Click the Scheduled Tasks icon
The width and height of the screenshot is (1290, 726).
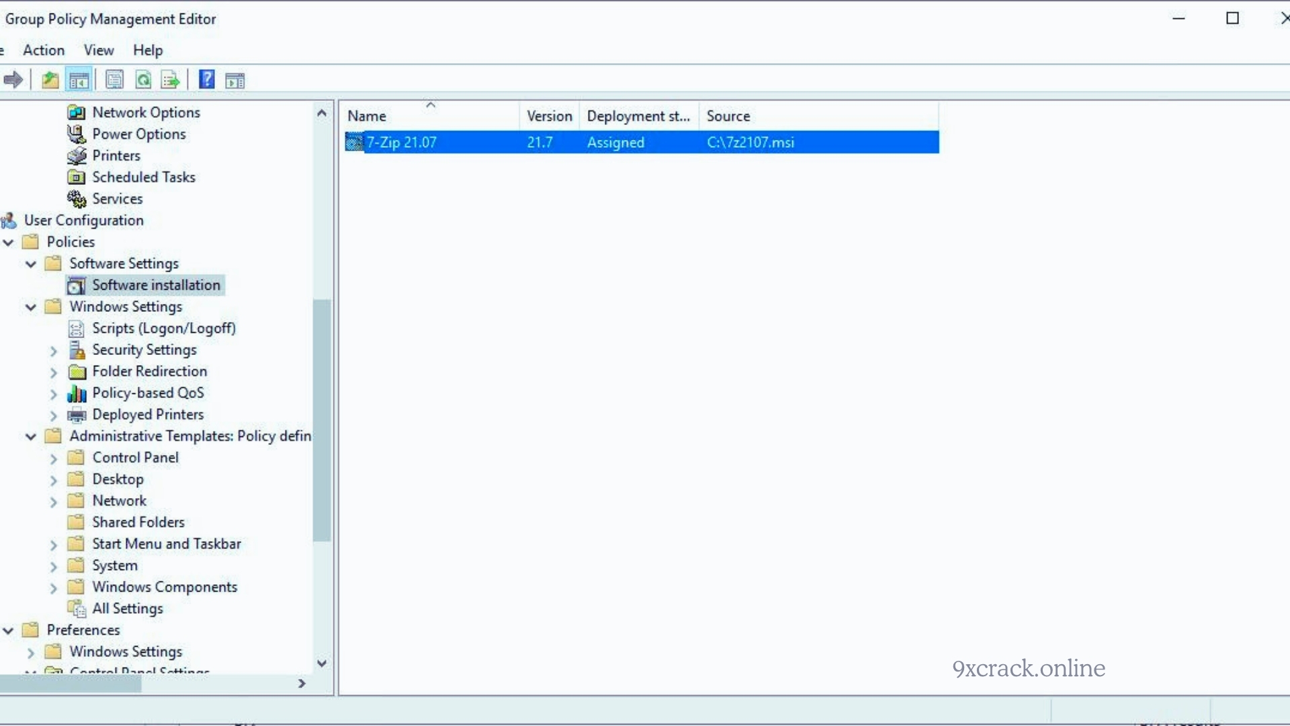tap(77, 177)
